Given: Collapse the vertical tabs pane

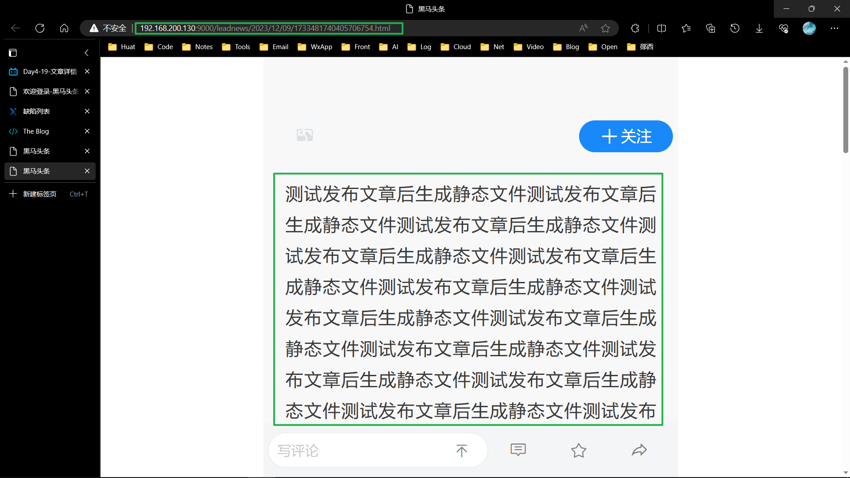Looking at the screenshot, I should click(87, 53).
